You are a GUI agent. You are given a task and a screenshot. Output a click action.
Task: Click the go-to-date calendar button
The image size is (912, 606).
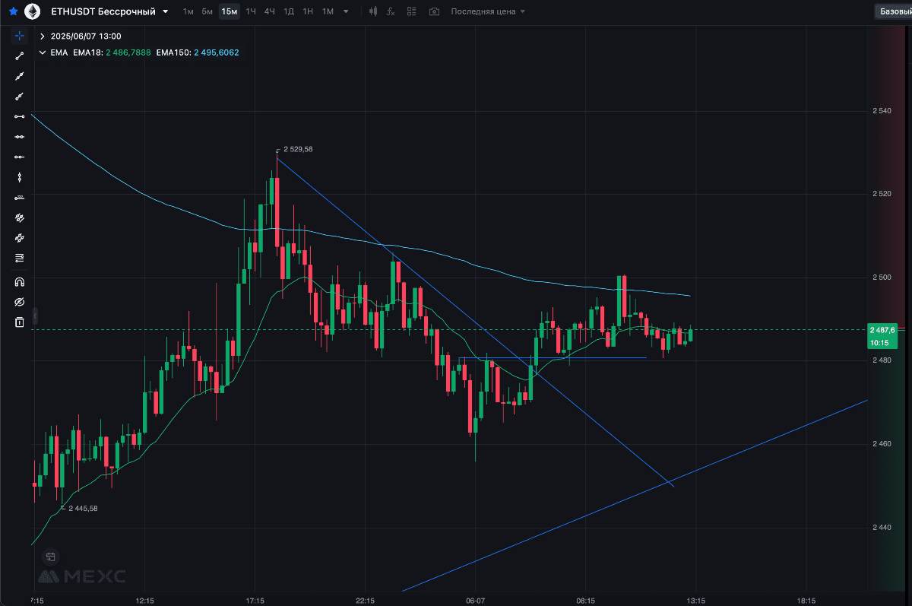tap(50, 557)
